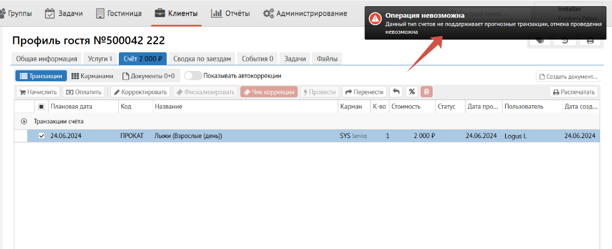Click the Группы people icon
Screen dimensions: 612x249
pos(3,14)
